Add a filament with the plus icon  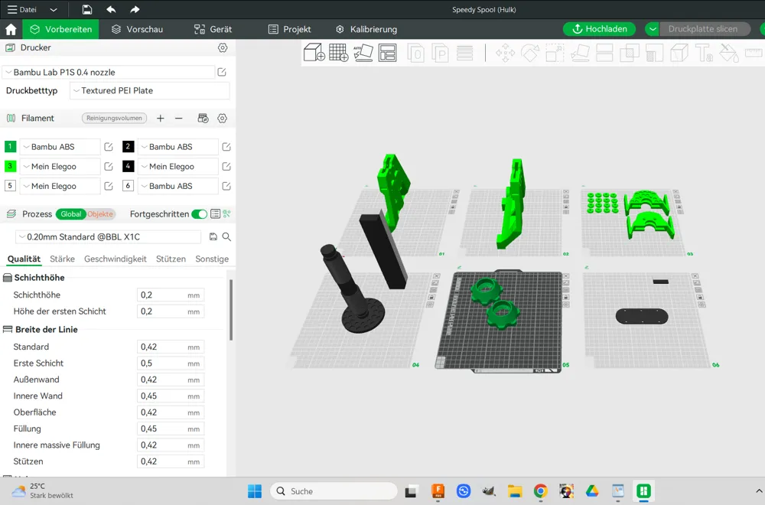point(161,119)
